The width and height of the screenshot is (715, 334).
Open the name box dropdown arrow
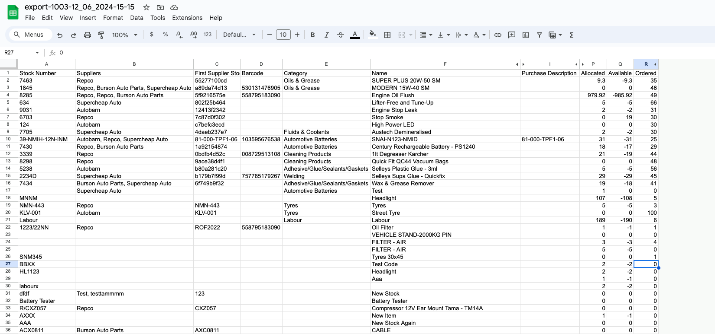37,53
